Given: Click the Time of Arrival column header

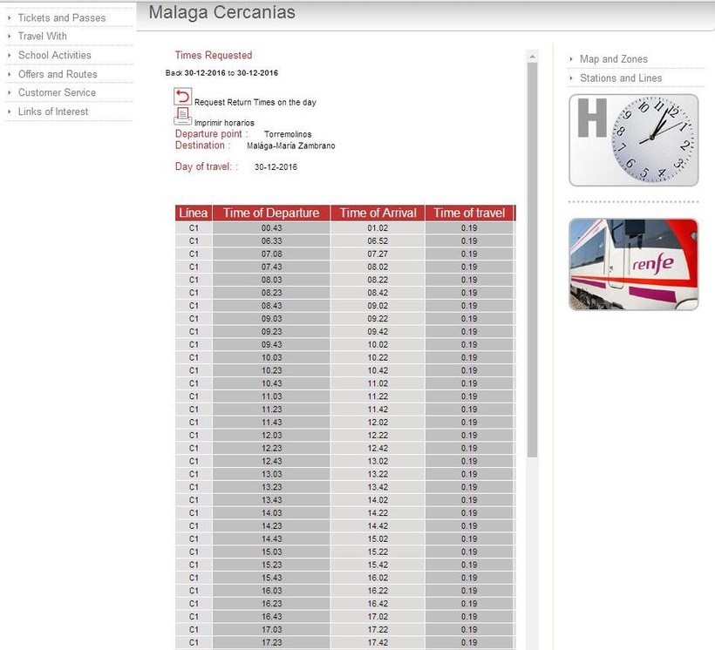Looking at the screenshot, I should (x=378, y=213).
